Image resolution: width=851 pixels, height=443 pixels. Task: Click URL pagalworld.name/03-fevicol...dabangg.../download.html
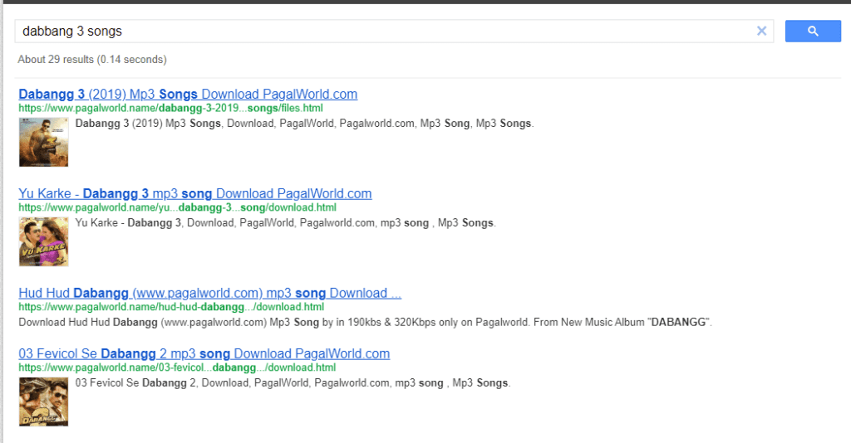[177, 368]
